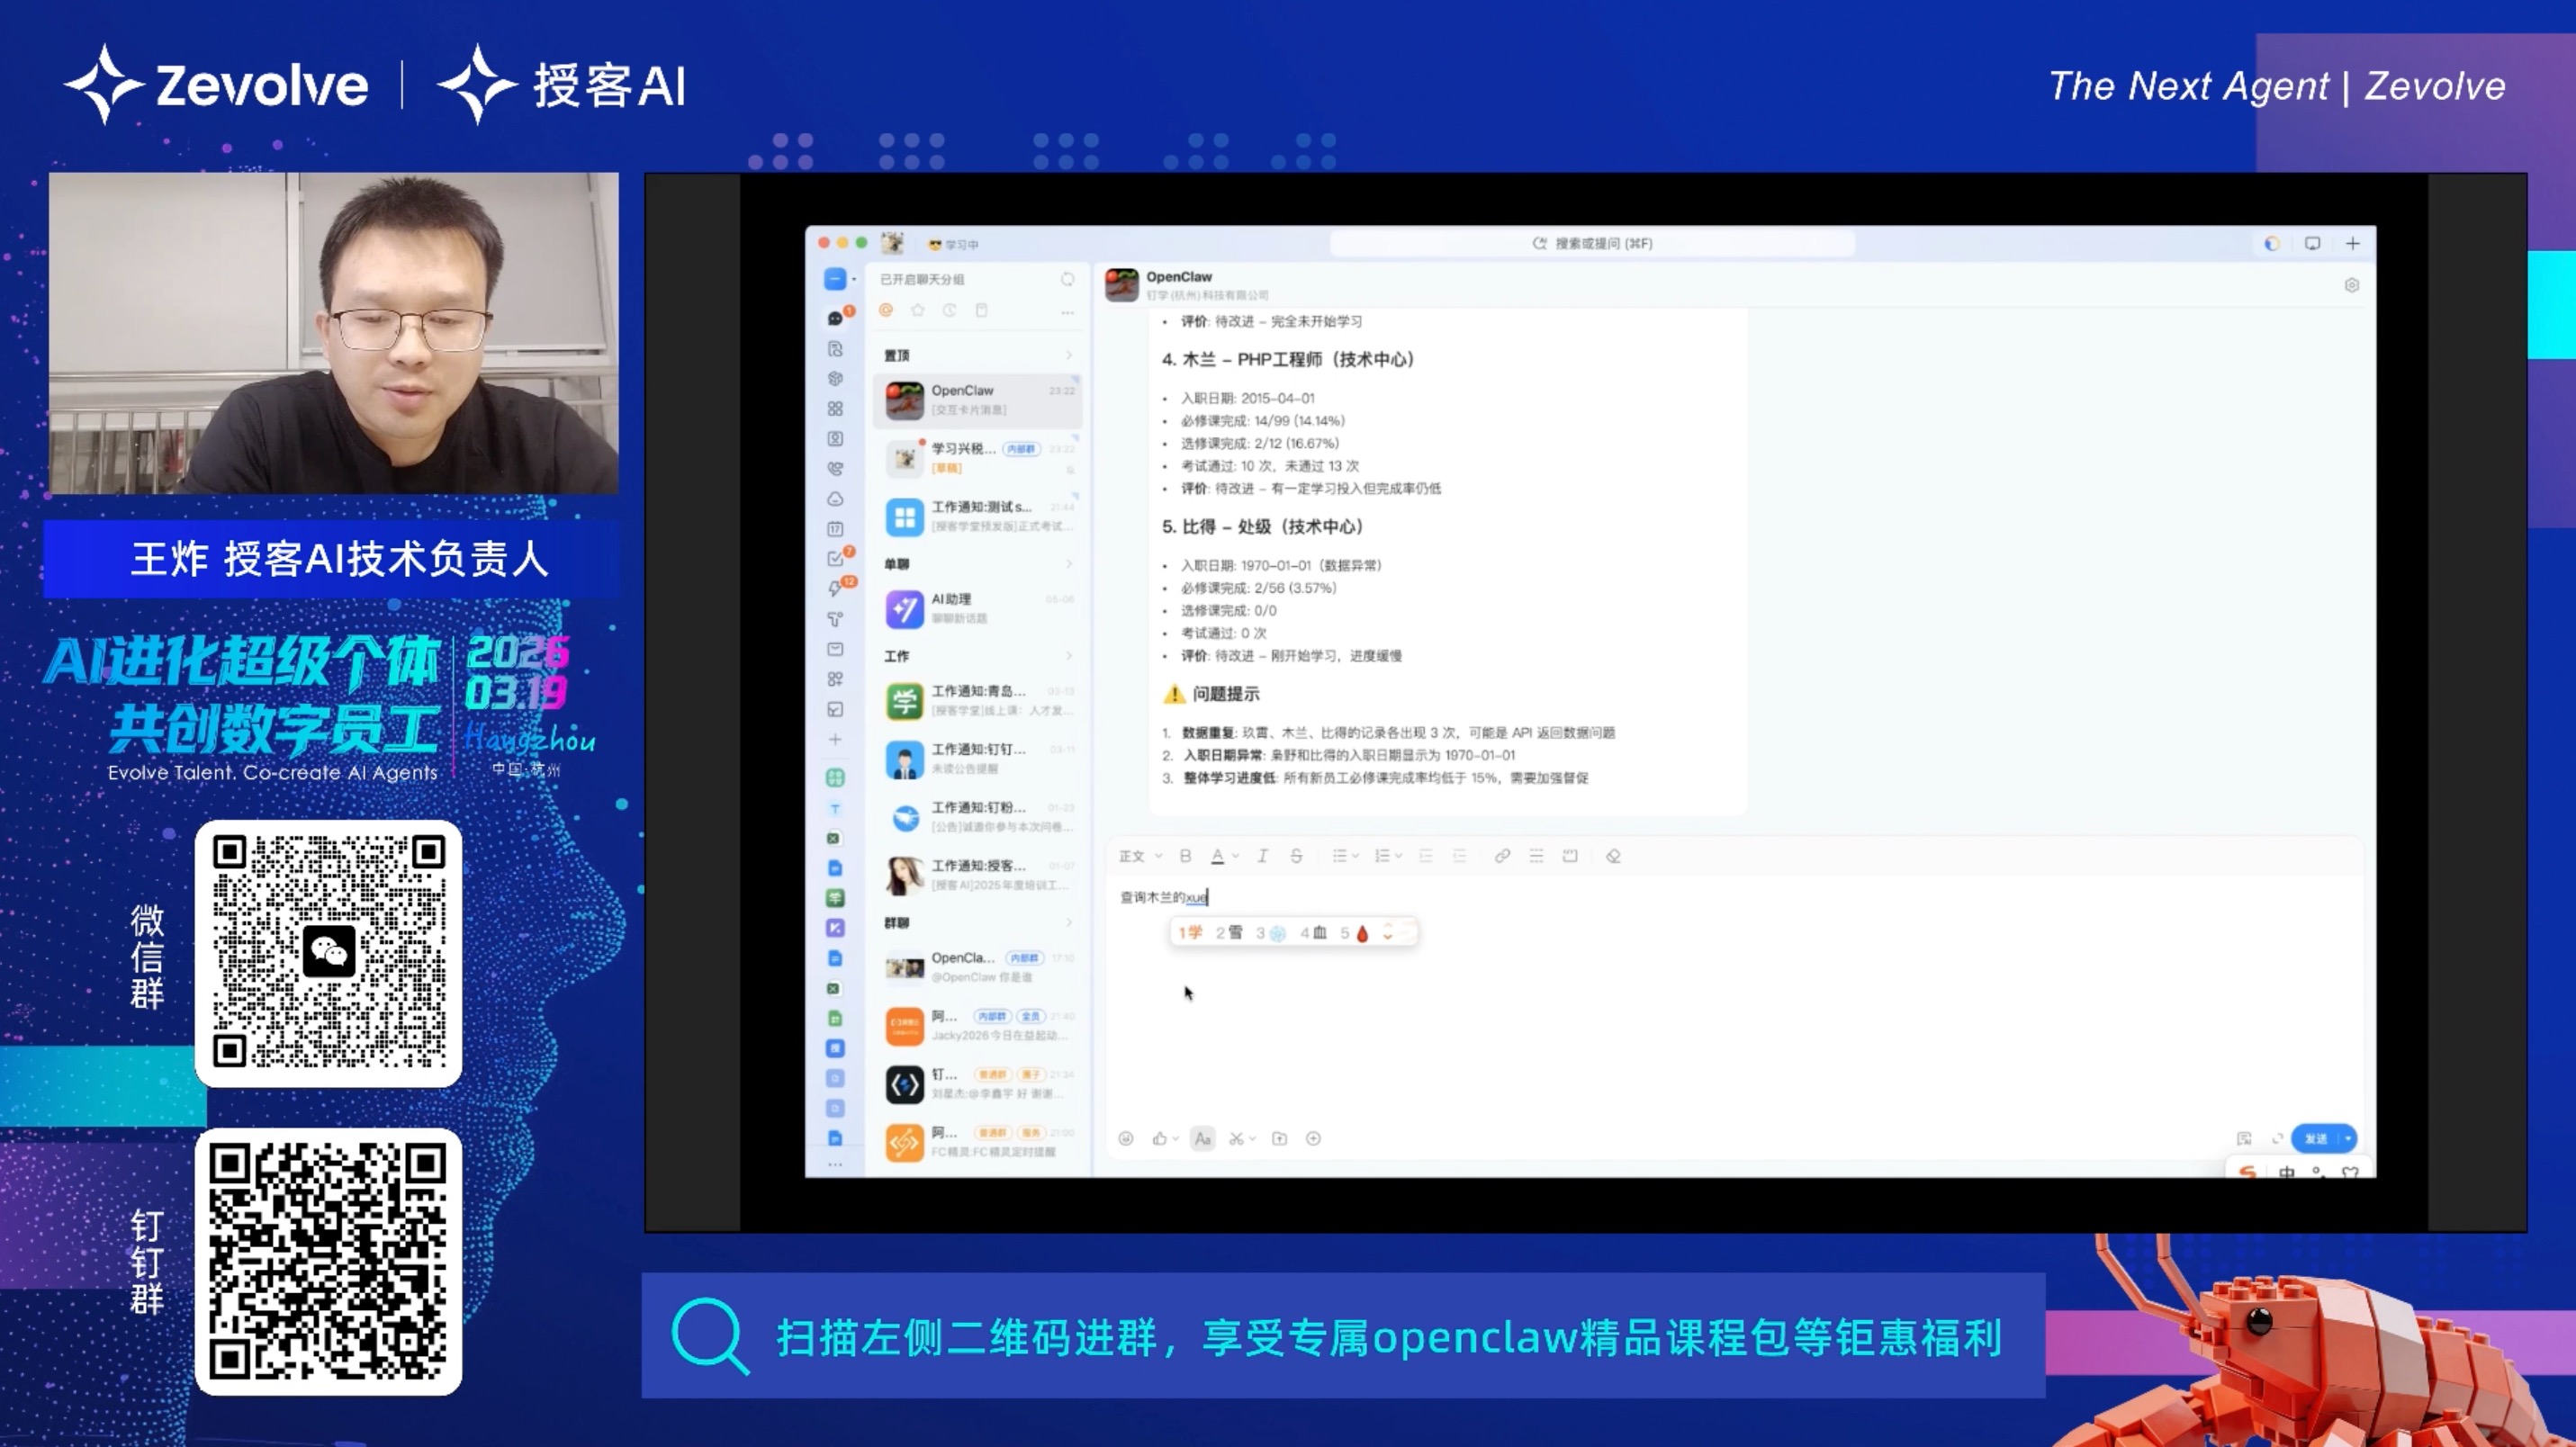Image resolution: width=2576 pixels, height=1447 pixels.
Task: Toggle the Aa rich-text formatting button
Action: click(1202, 1138)
